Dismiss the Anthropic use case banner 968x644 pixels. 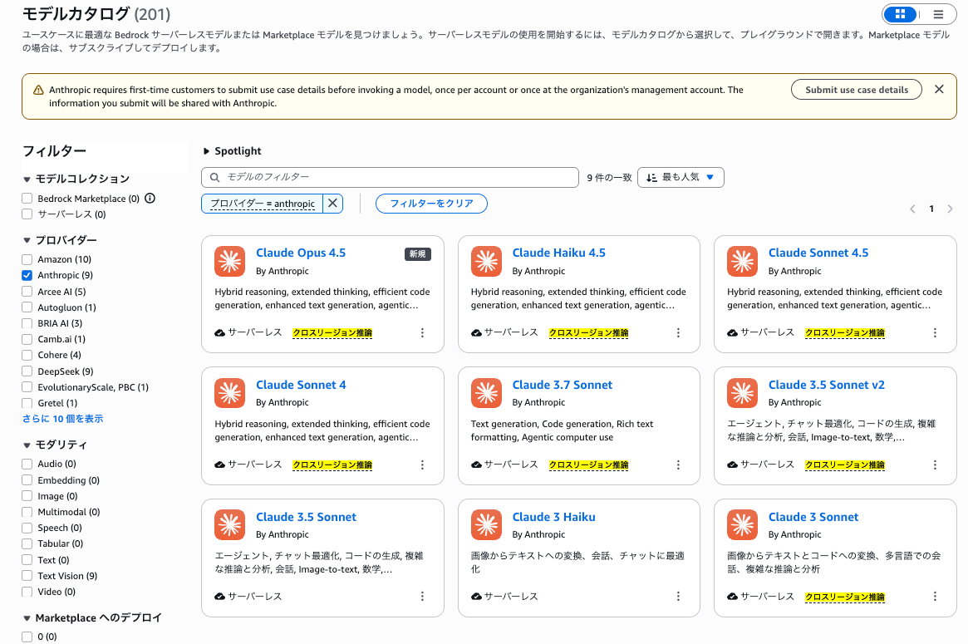point(939,90)
